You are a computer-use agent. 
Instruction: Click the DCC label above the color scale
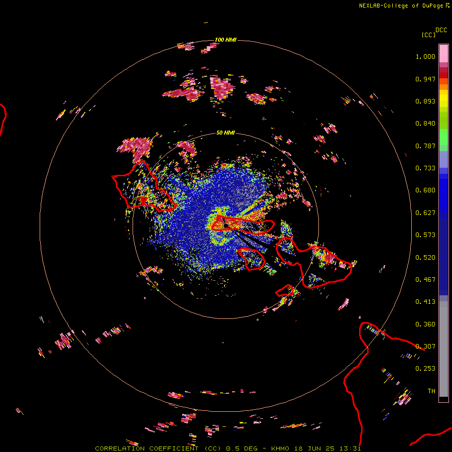441,30
